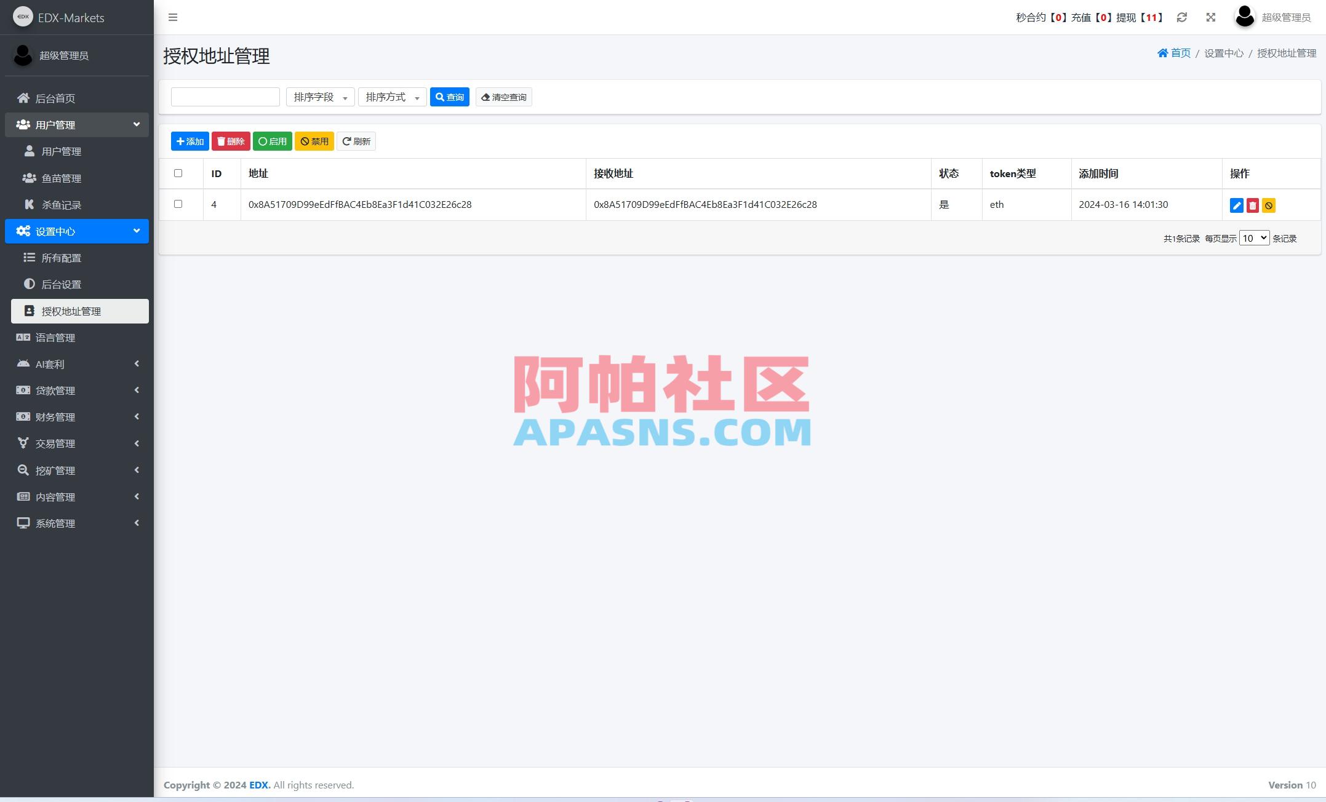This screenshot has height=802, width=1326.
Task: Enable selected record with 启用 button
Action: click(x=272, y=141)
